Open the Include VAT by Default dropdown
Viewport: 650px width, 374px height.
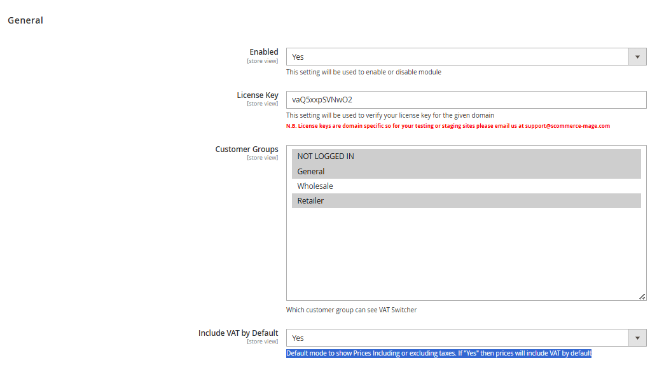[457, 338]
